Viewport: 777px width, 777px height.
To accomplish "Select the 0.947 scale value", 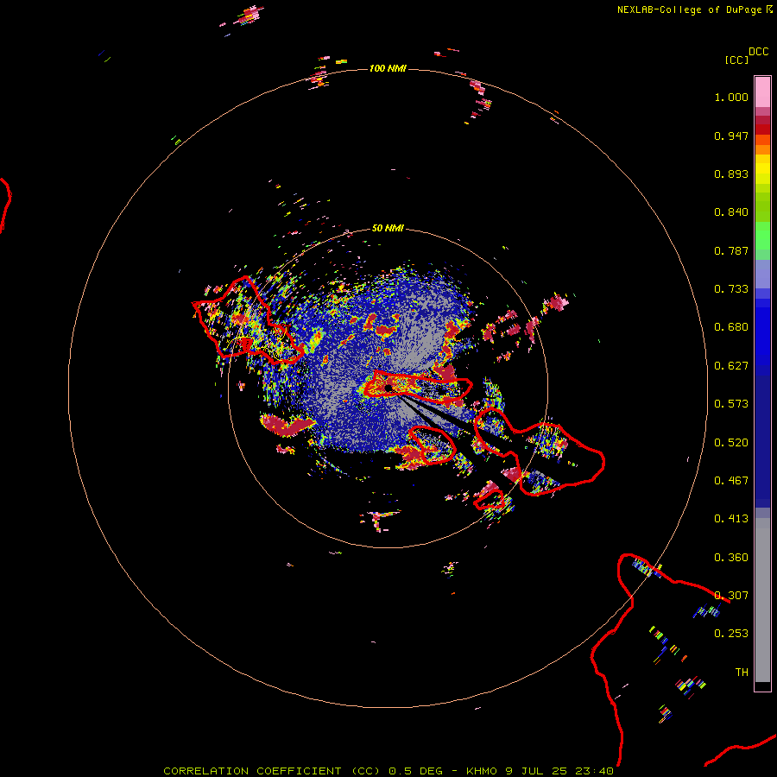I will pyautogui.click(x=731, y=136).
